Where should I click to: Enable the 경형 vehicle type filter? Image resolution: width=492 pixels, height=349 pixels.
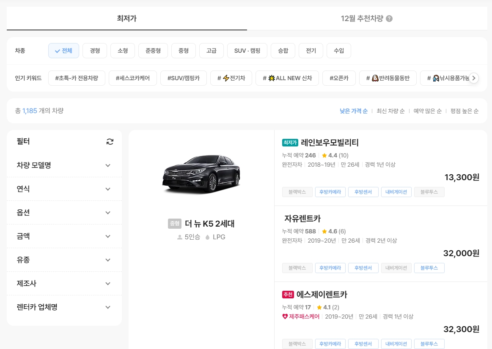coord(94,50)
